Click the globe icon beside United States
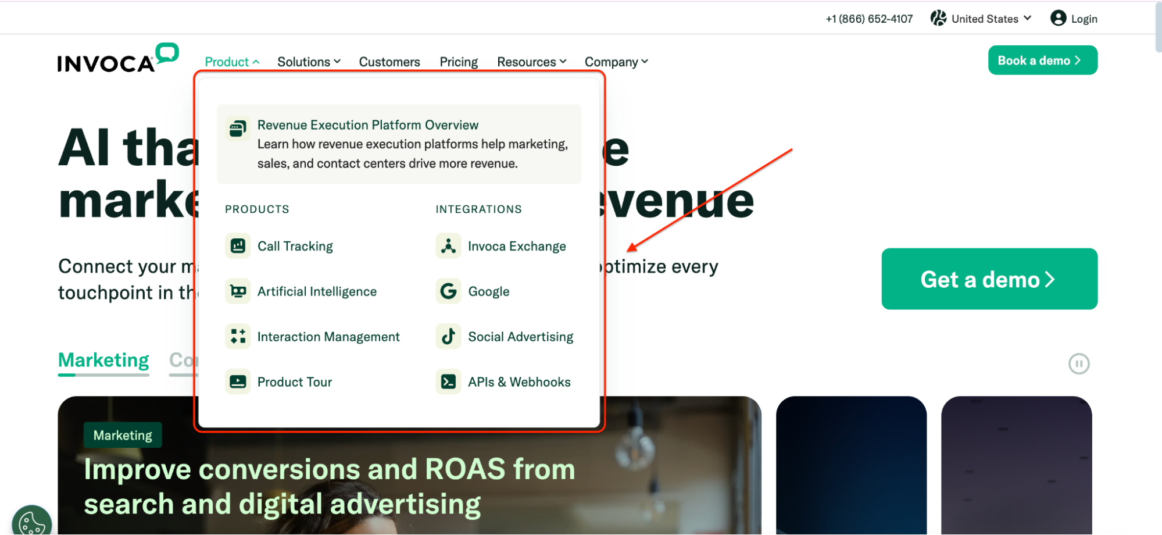The image size is (1162, 535). coord(938,19)
